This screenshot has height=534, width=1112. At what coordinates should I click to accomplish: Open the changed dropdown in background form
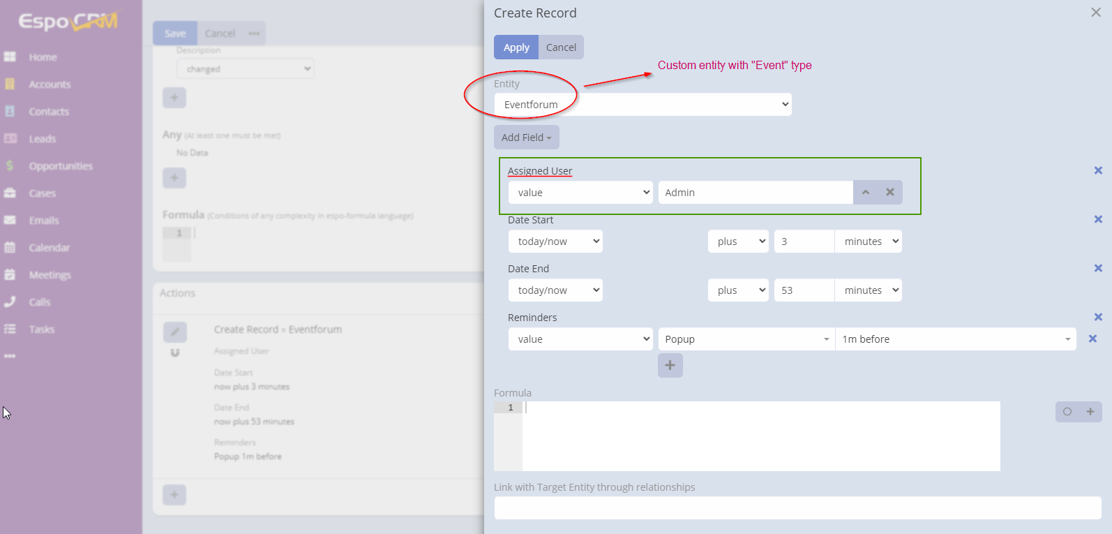coord(246,68)
